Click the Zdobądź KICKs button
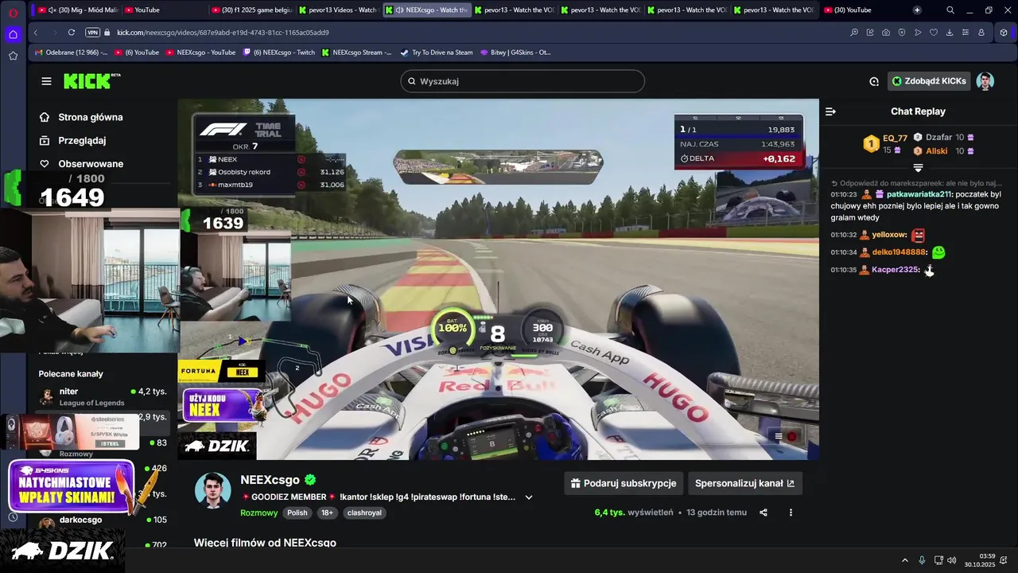 click(x=929, y=81)
